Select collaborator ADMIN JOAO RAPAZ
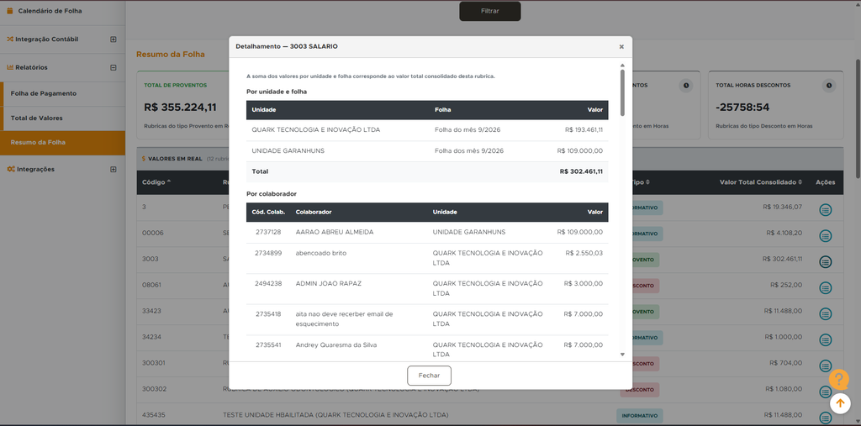The image size is (861, 426). click(329, 284)
